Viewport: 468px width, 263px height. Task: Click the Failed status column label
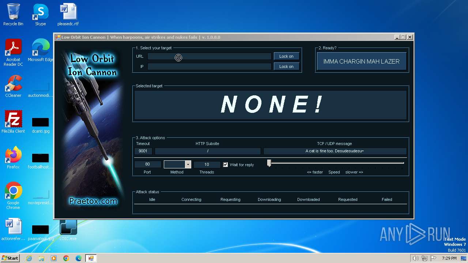coord(387,199)
